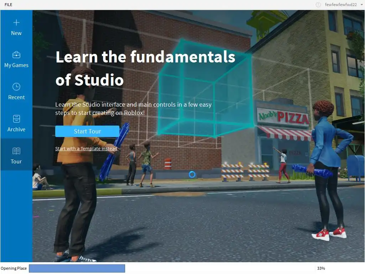Click the Archive box icon
365x274 pixels.
(16, 119)
